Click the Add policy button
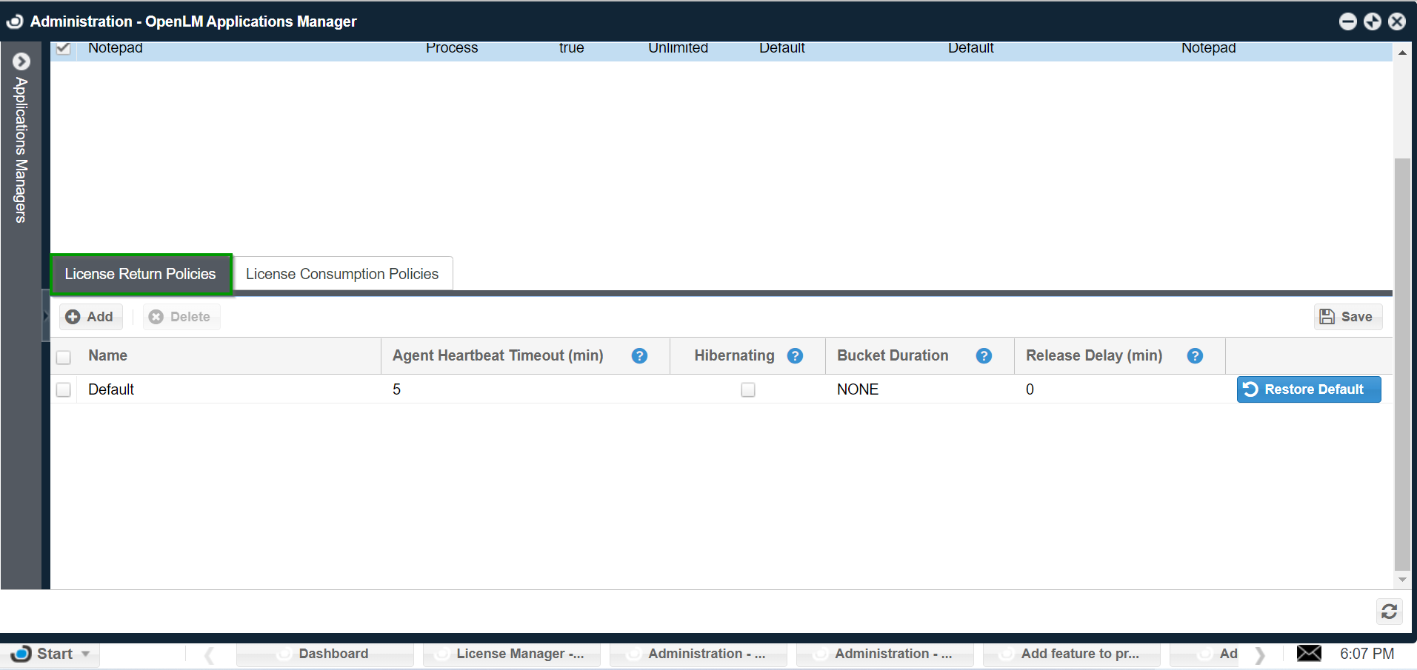The image size is (1417, 670). (90, 317)
